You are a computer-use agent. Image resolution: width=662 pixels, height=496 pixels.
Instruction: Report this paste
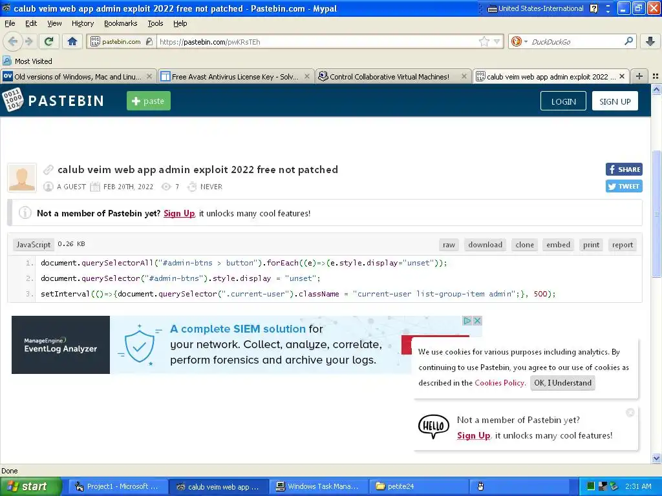click(623, 245)
